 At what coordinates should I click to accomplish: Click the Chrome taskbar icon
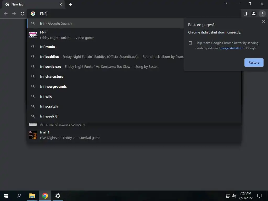coord(45,196)
